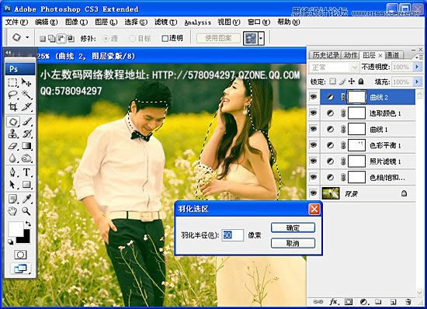Select the Hand tool
The width and height of the screenshot is (427, 309).
(12, 211)
